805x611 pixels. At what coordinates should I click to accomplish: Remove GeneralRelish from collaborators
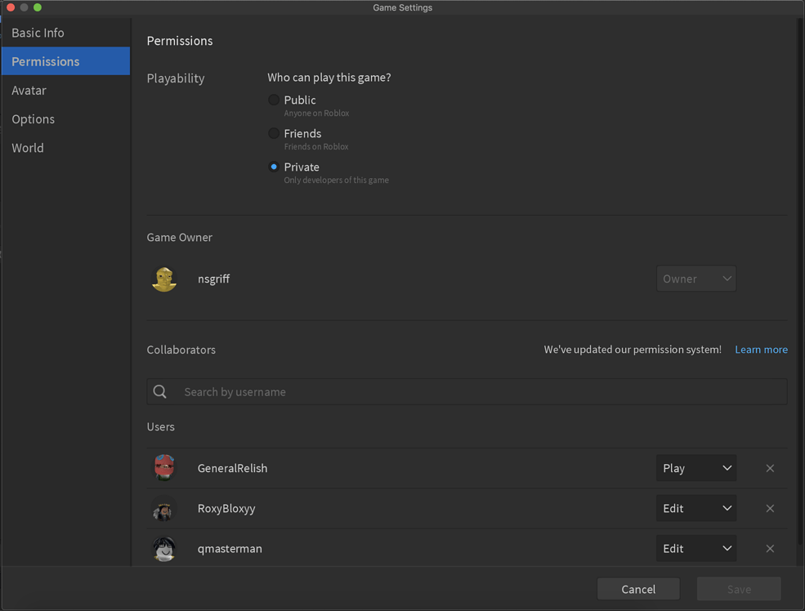[x=770, y=468]
